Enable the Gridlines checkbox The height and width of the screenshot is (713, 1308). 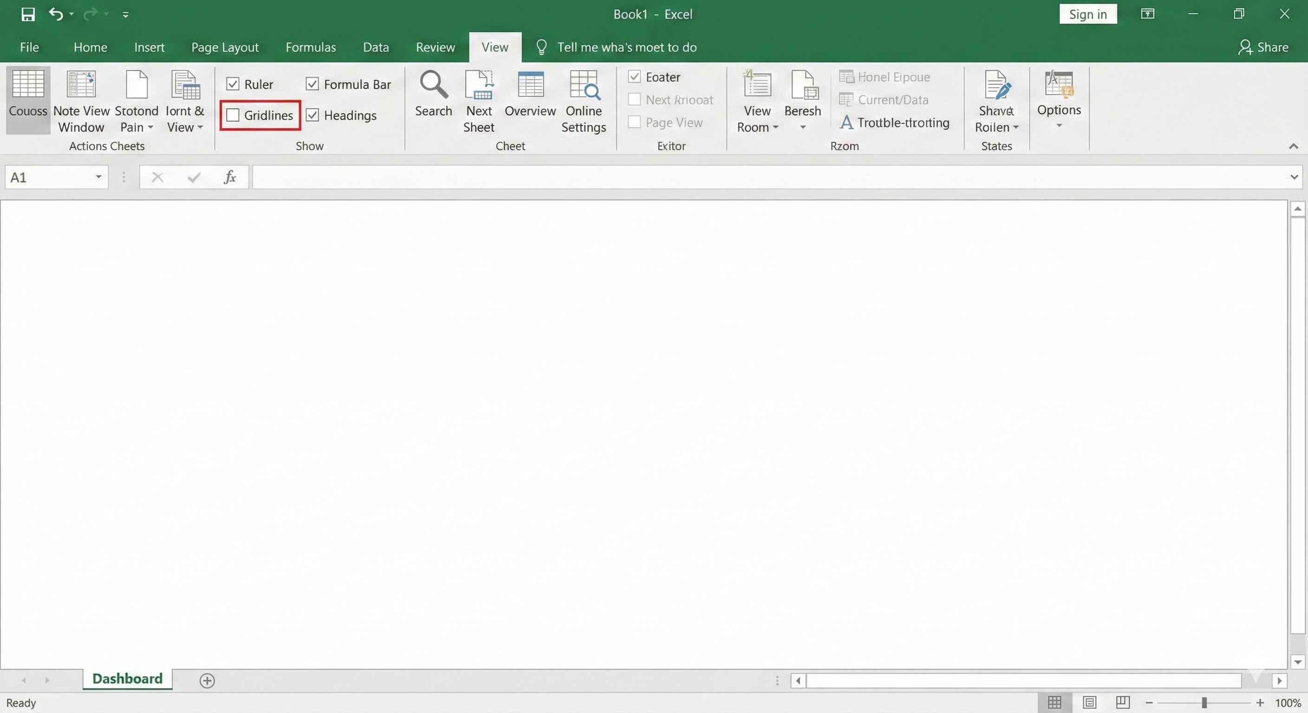(x=233, y=115)
